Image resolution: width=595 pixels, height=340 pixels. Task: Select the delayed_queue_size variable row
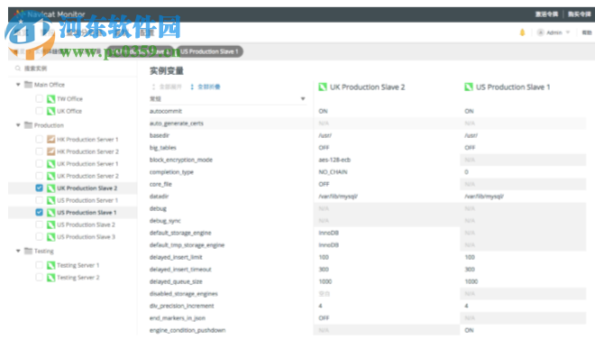[x=367, y=281]
